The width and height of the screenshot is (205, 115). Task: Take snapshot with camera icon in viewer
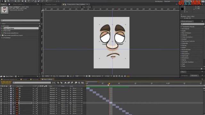[x=68, y=76]
